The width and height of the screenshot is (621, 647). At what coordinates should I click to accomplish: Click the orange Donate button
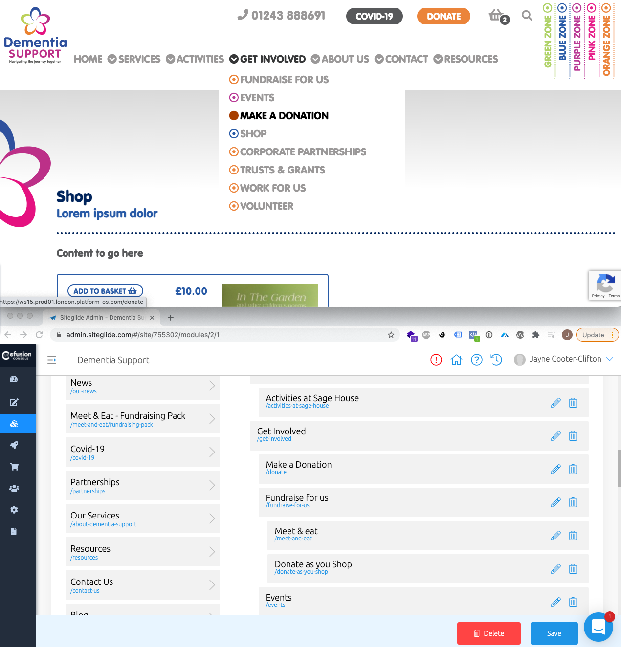tap(443, 16)
